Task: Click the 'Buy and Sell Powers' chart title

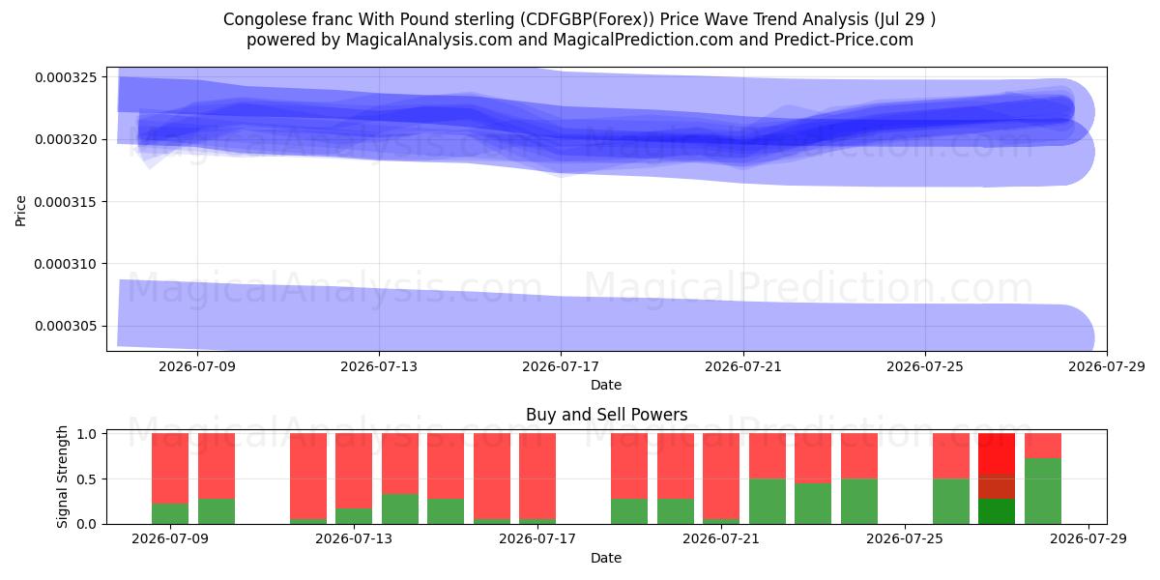Action: pyautogui.click(x=606, y=415)
